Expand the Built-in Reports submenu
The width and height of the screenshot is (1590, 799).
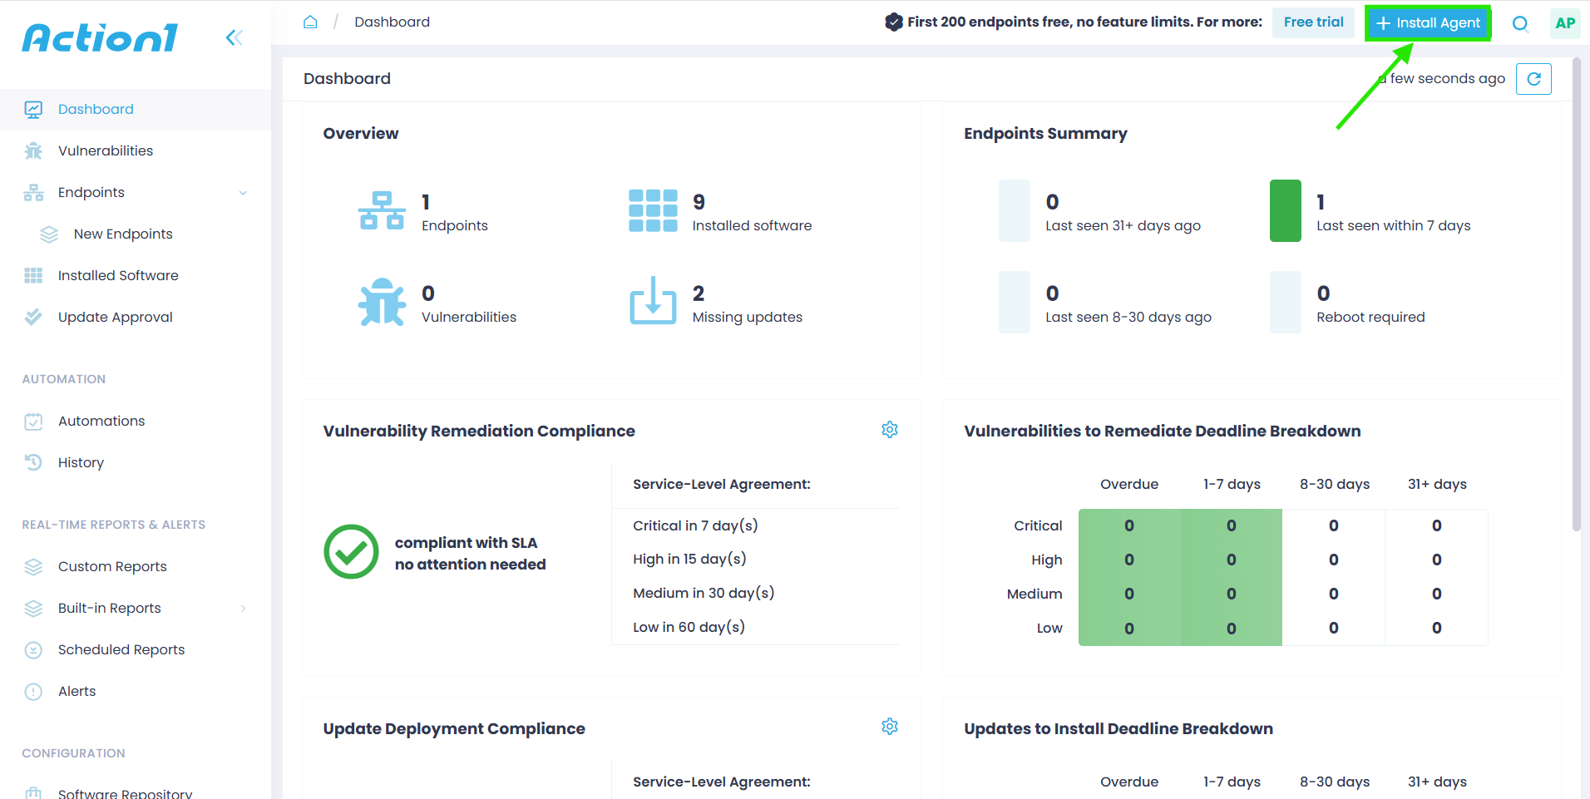(x=243, y=609)
